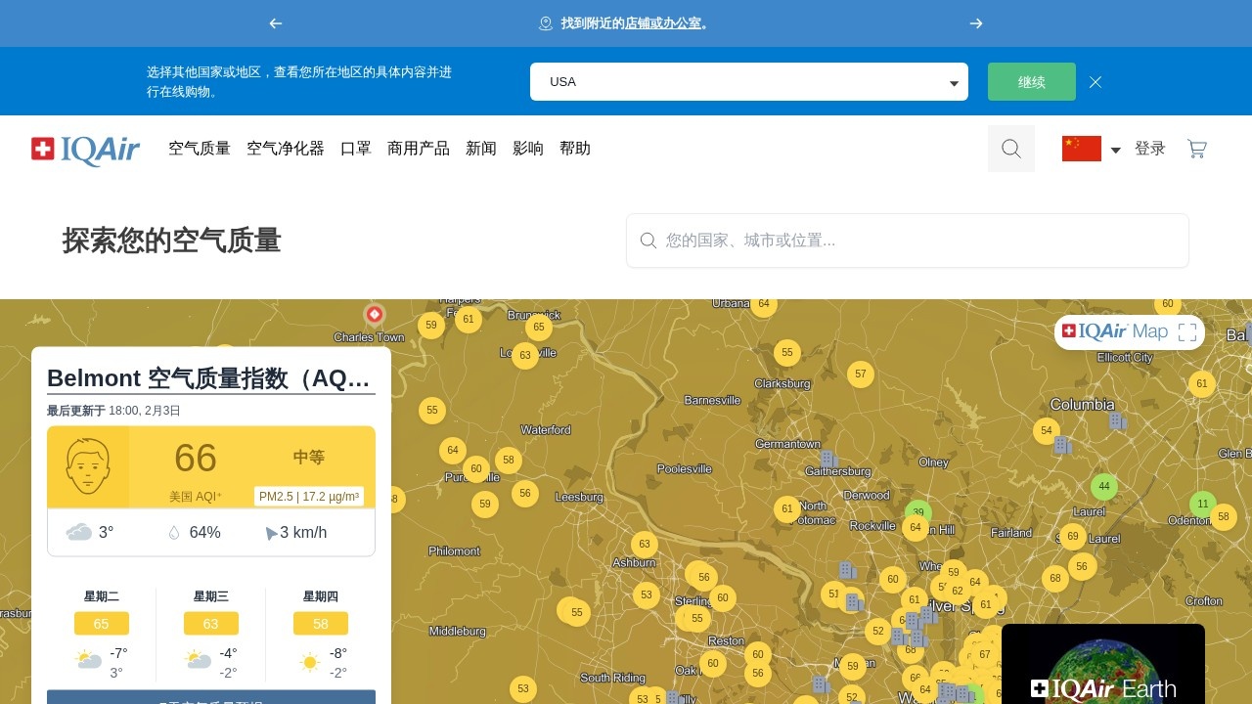The width and height of the screenshot is (1252, 704).
Task: Click the next announcement right arrow
Action: (x=976, y=23)
